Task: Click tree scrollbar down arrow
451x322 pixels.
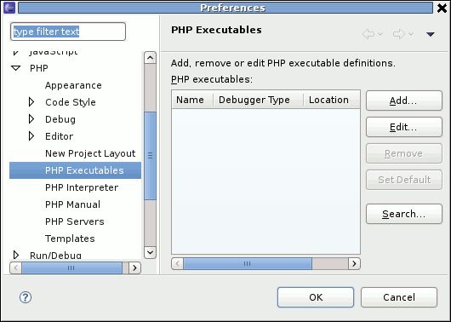Action: click(150, 253)
